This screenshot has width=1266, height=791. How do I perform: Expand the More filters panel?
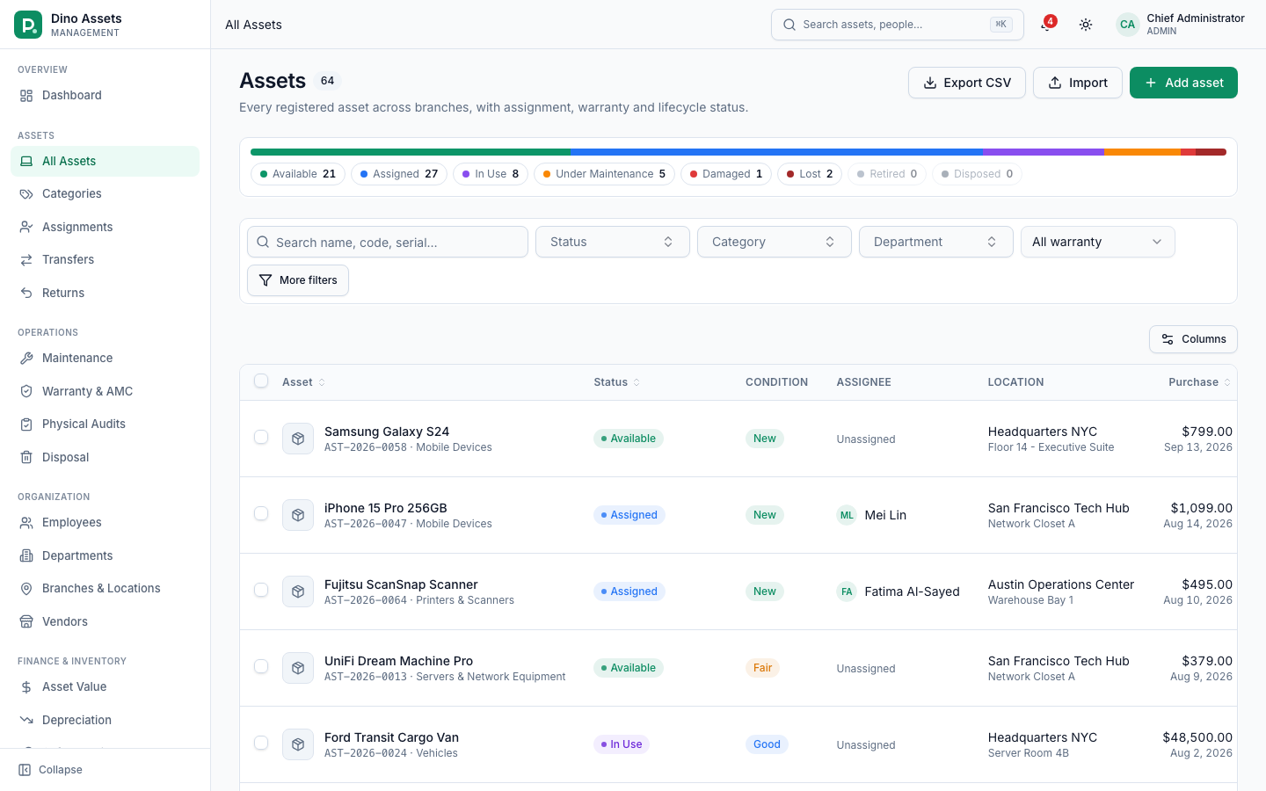point(298,280)
